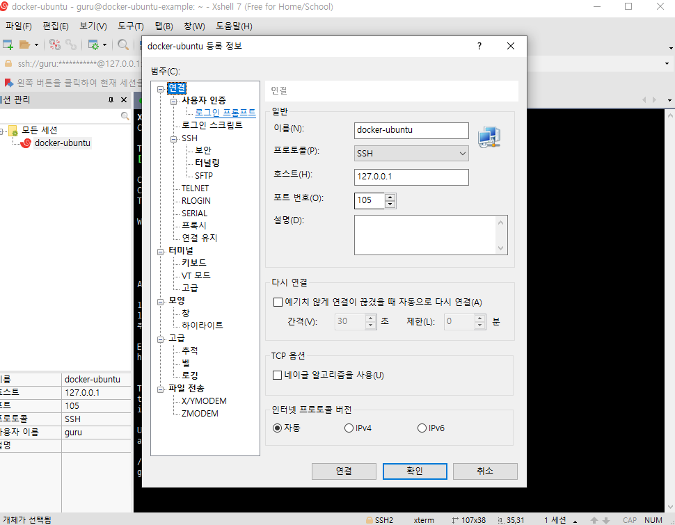Viewport: 675px width, 525px height.
Task: Click the terminal size status icon
Action: click(455, 520)
